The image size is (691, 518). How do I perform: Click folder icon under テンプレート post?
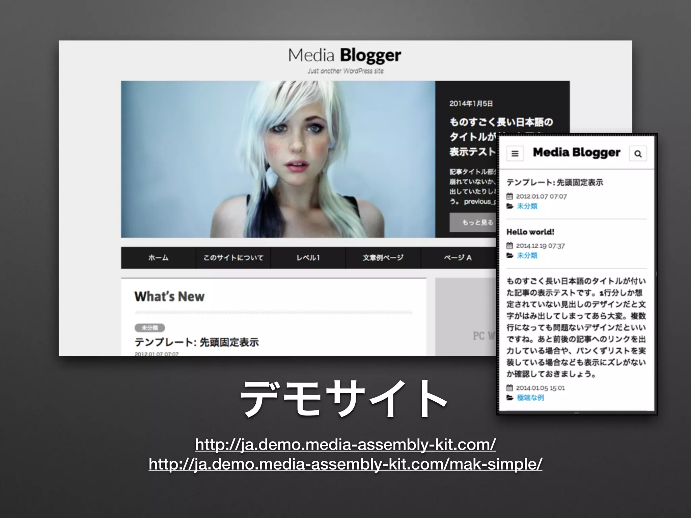pyautogui.click(x=509, y=206)
